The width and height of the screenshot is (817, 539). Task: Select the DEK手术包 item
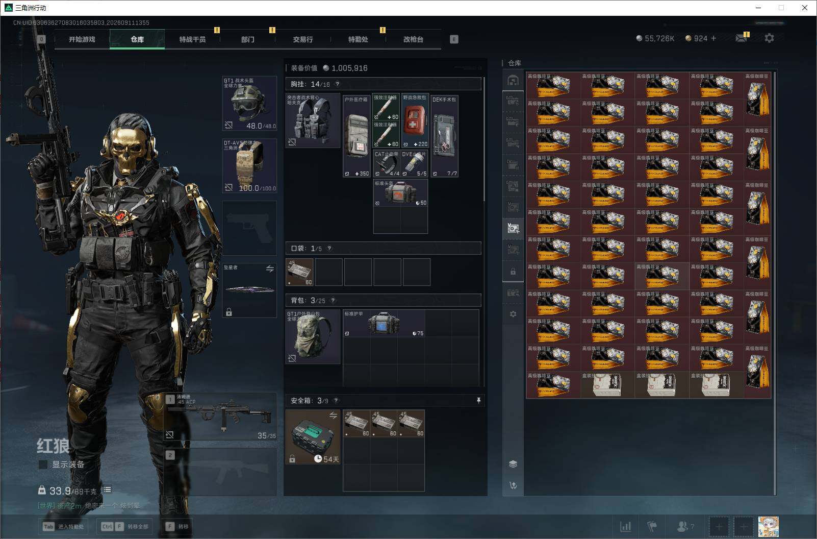(x=444, y=135)
